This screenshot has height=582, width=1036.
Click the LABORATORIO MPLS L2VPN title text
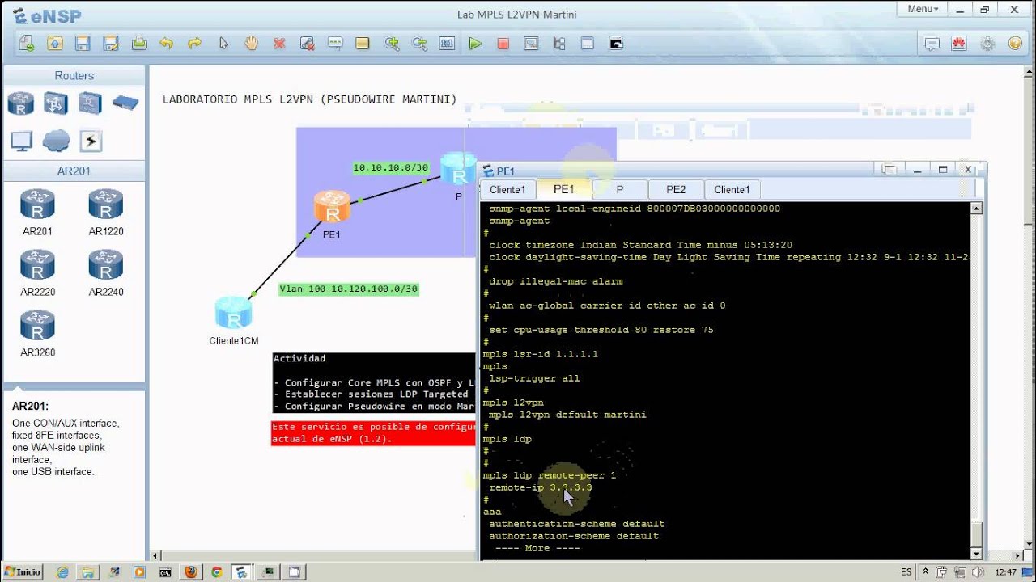click(310, 99)
